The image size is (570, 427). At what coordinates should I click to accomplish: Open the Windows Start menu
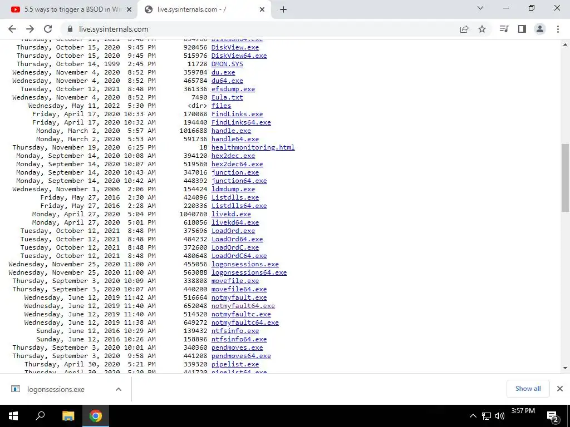click(13, 416)
